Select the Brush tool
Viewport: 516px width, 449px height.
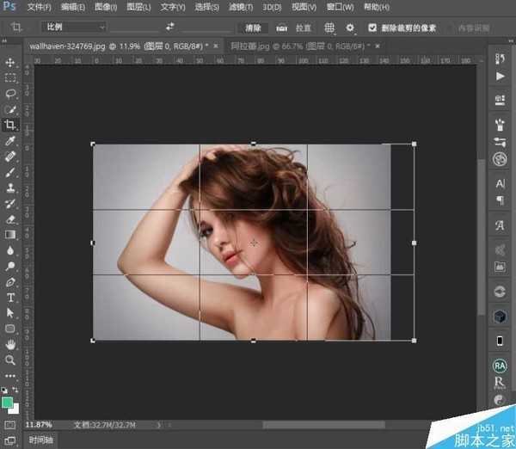11,172
